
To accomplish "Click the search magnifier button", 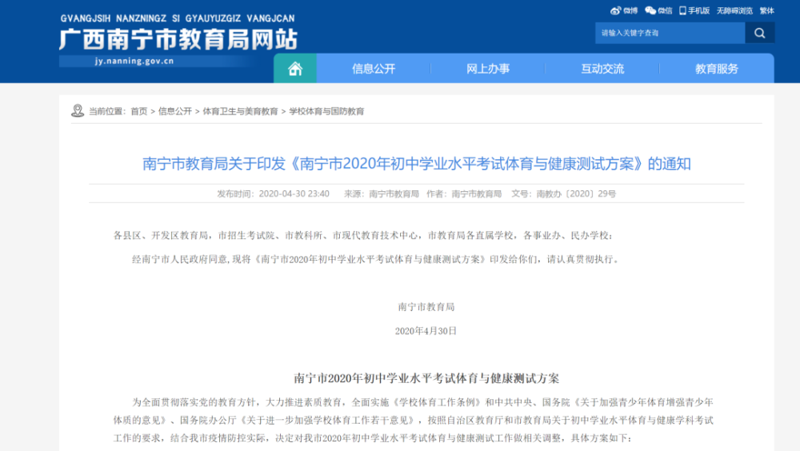I will (x=760, y=33).
